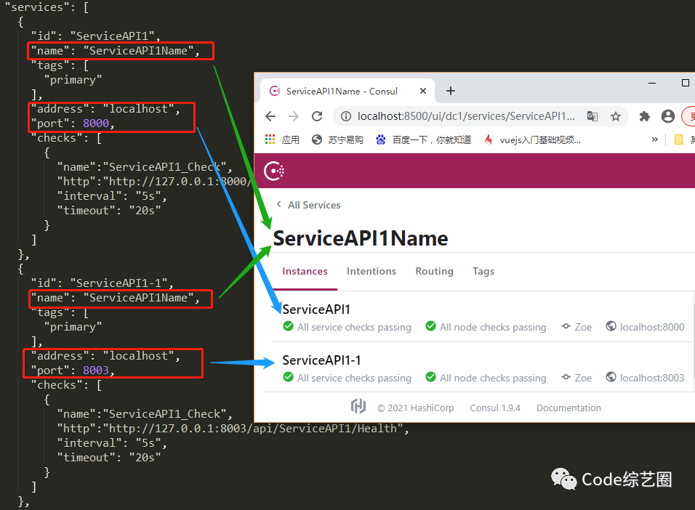Click the HashiCorp logo in the footer
This screenshot has height=510, width=695.
(358, 406)
